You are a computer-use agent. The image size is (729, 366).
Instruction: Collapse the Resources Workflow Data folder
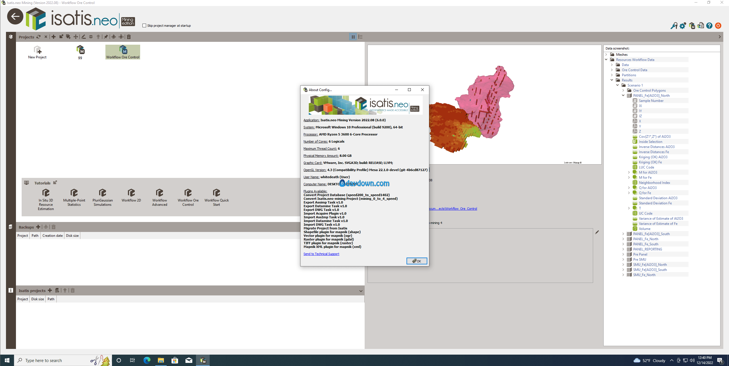coord(606,60)
